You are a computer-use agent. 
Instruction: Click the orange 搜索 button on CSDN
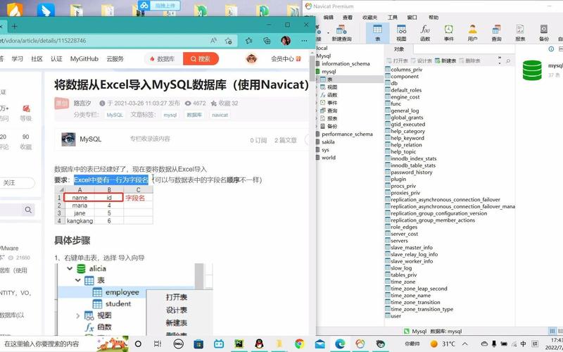[201, 58]
